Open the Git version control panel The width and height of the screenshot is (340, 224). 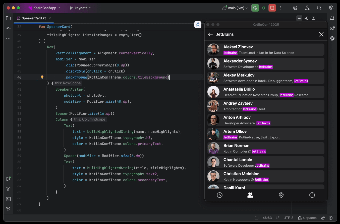click(x=8, y=209)
